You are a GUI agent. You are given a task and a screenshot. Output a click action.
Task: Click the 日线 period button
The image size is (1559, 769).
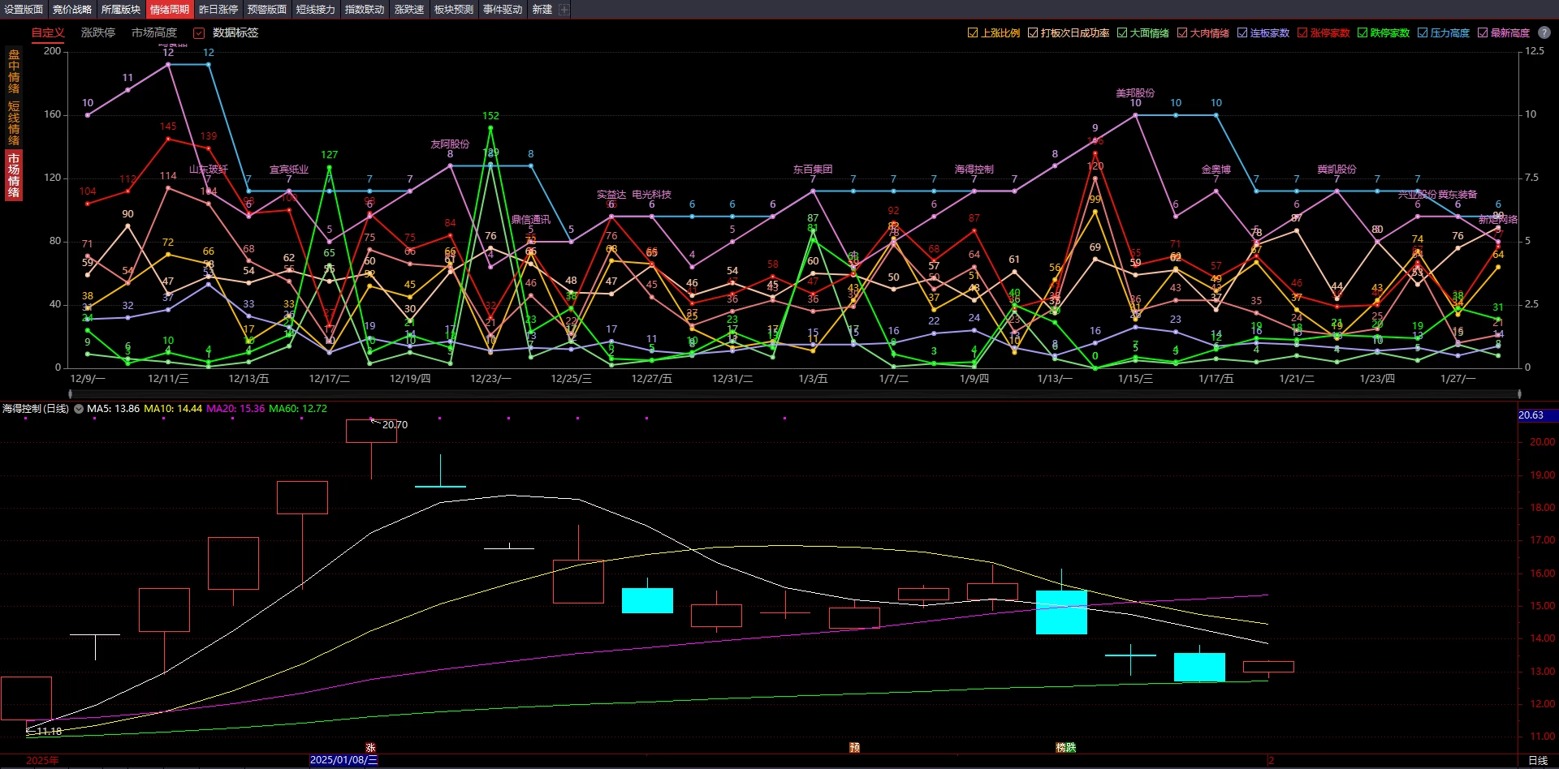tap(1538, 761)
